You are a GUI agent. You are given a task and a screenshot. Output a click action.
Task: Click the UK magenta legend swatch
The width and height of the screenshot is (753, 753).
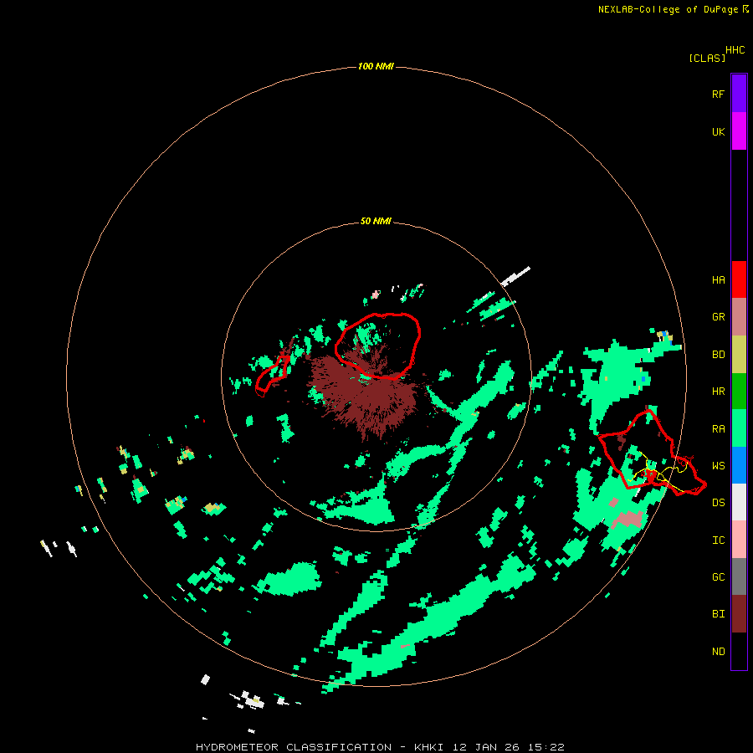[739, 131]
